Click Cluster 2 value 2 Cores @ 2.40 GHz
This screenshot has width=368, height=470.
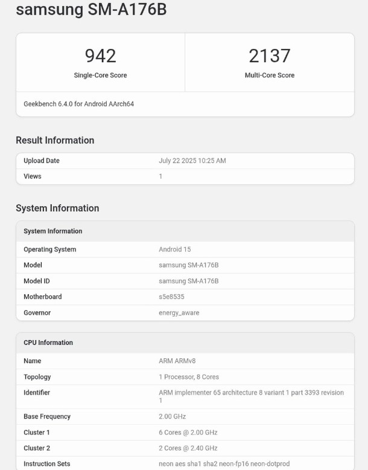pos(188,448)
